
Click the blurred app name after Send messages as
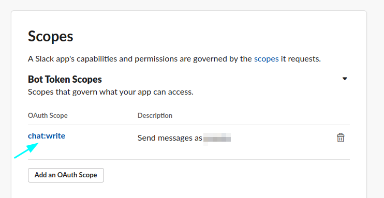[x=217, y=138]
